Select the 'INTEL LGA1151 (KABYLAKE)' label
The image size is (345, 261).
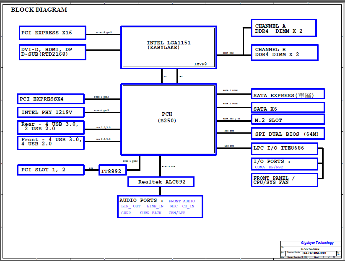pyautogui.click(x=169, y=45)
